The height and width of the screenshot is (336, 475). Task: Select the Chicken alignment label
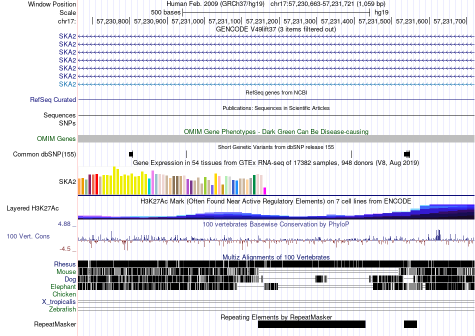click(64, 294)
